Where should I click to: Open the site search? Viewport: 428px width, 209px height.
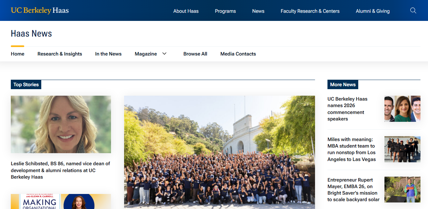click(413, 10)
